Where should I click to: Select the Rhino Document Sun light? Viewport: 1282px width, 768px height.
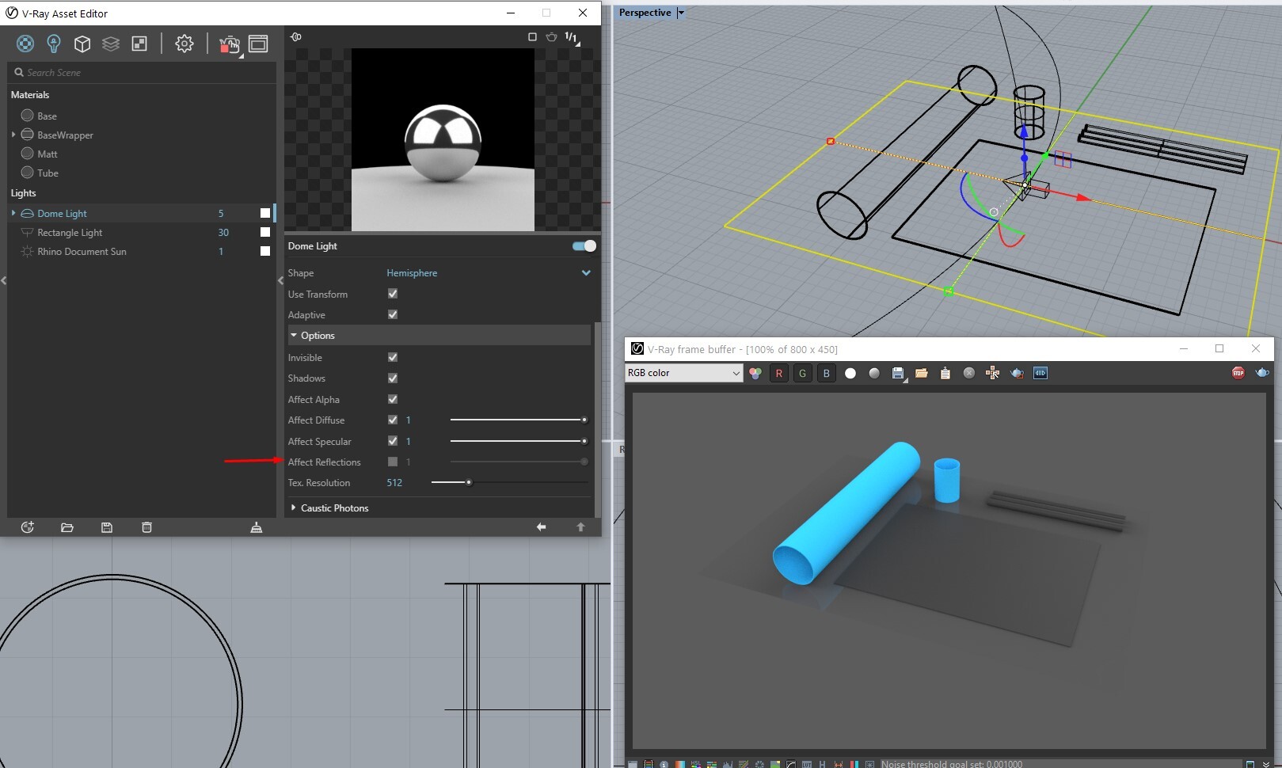pyautogui.click(x=82, y=252)
